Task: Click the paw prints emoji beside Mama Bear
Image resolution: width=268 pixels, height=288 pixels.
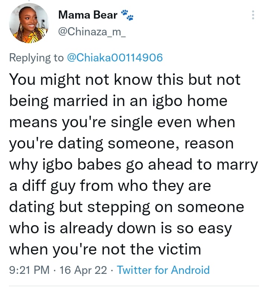Action: [127, 15]
